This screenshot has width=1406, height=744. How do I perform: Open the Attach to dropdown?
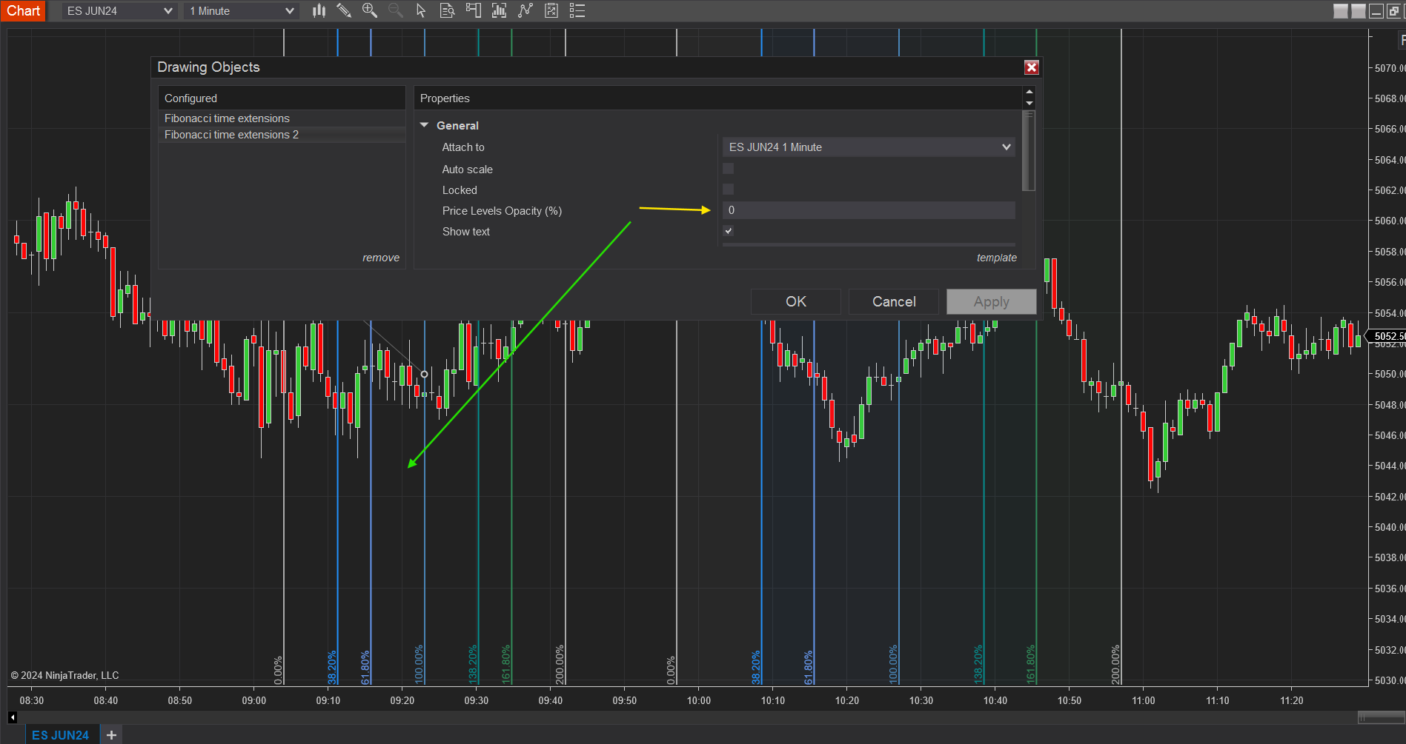tap(869, 147)
